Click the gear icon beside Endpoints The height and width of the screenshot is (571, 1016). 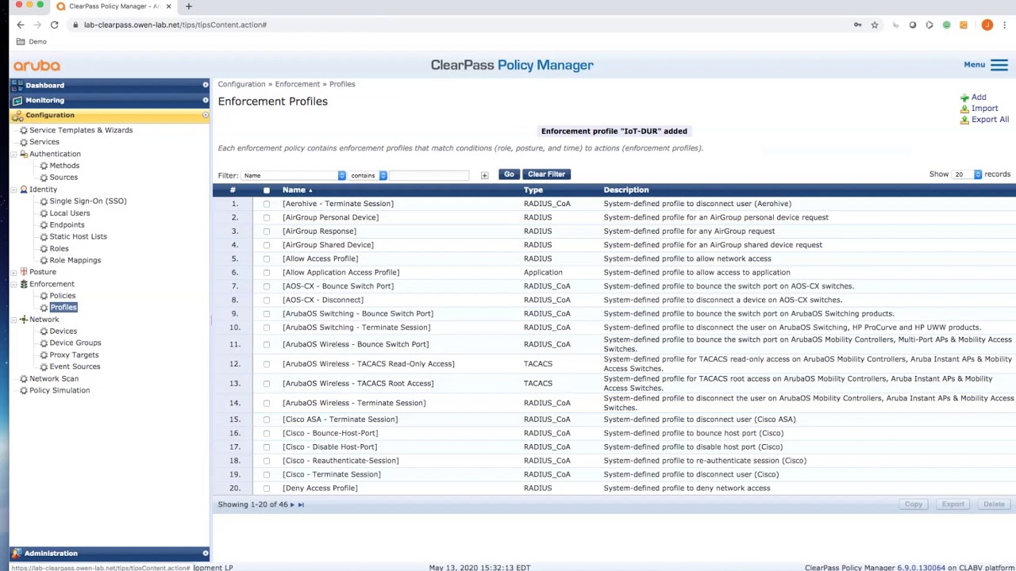(44, 224)
